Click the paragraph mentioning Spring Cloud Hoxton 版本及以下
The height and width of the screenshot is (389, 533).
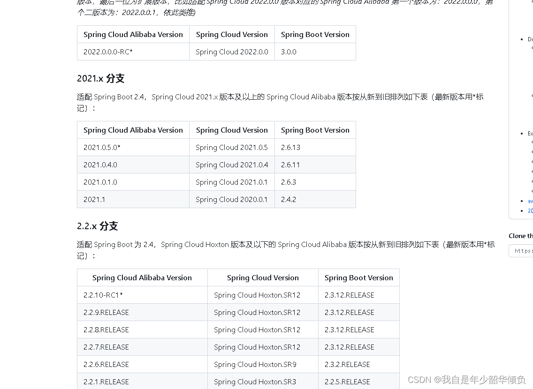click(x=286, y=250)
